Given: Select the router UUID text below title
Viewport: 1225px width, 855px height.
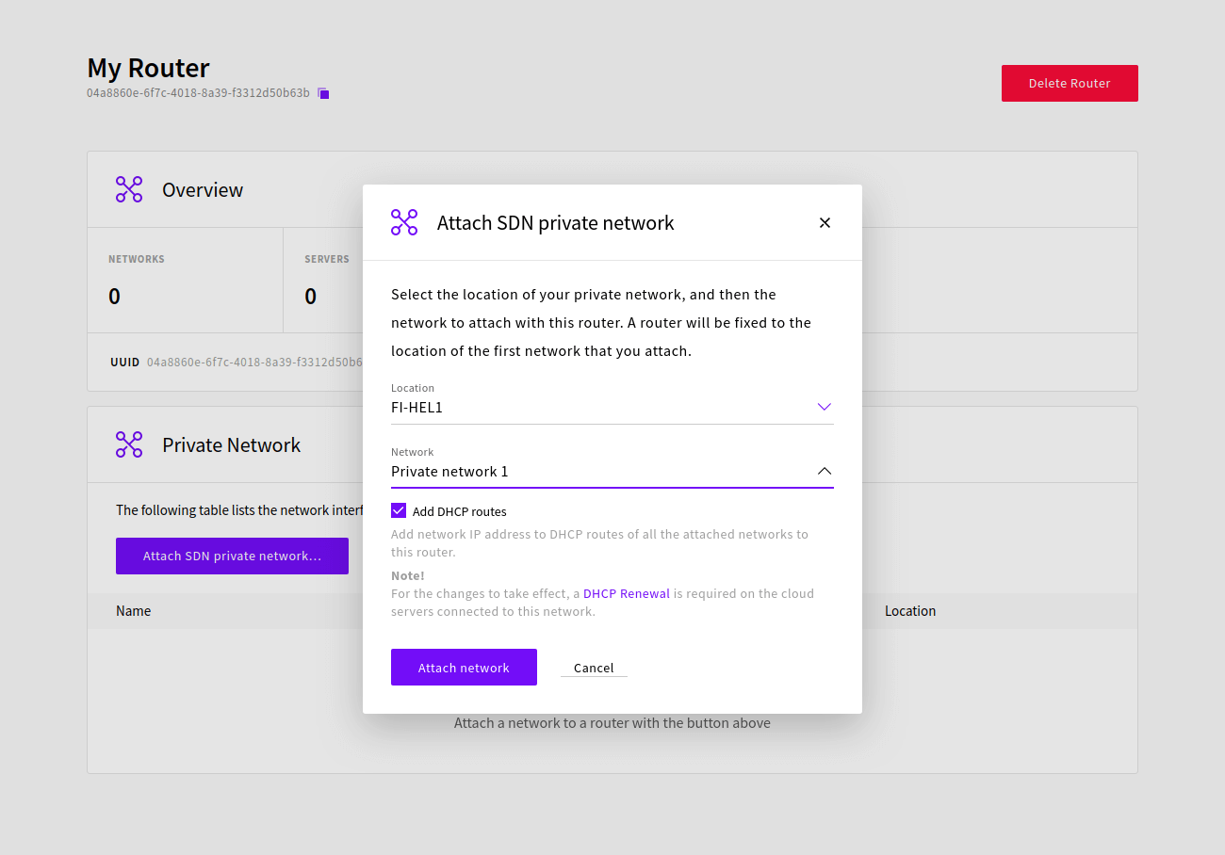Looking at the screenshot, I should [x=198, y=93].
